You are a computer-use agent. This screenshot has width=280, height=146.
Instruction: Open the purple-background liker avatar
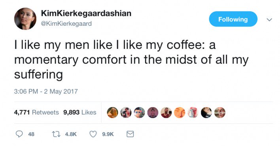(153, 113)
